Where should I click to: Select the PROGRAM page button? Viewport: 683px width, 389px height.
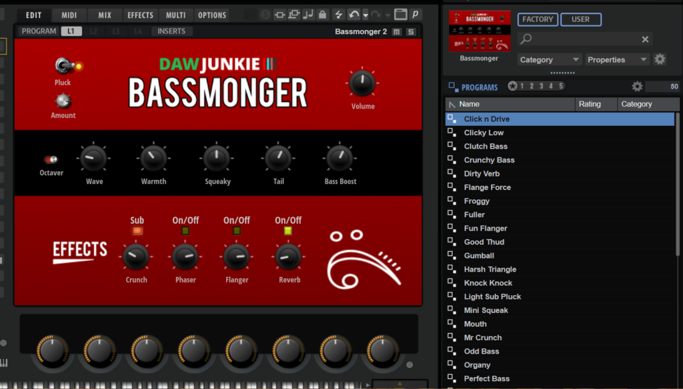[39, 31]
